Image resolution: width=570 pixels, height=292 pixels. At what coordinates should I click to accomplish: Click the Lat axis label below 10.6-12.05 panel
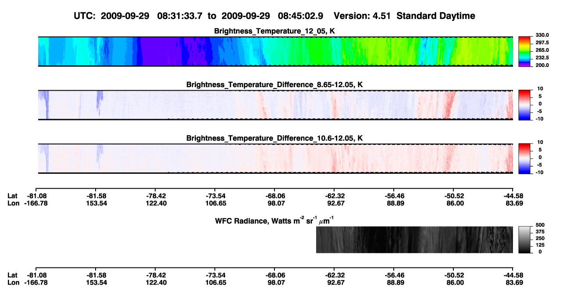click(12, 196)
